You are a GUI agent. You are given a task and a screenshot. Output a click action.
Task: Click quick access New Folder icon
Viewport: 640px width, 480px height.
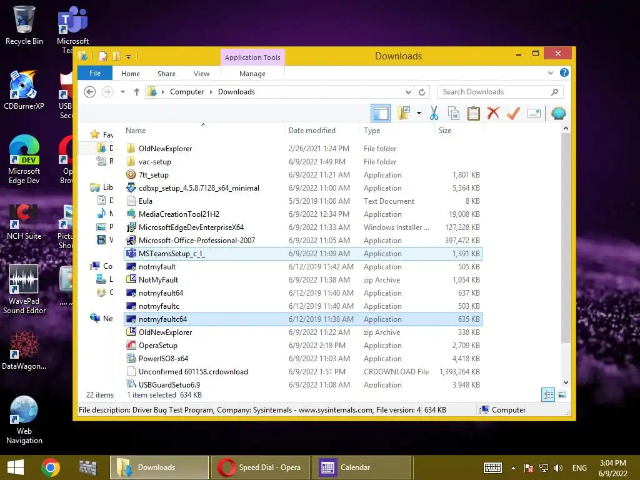(117, 56)
